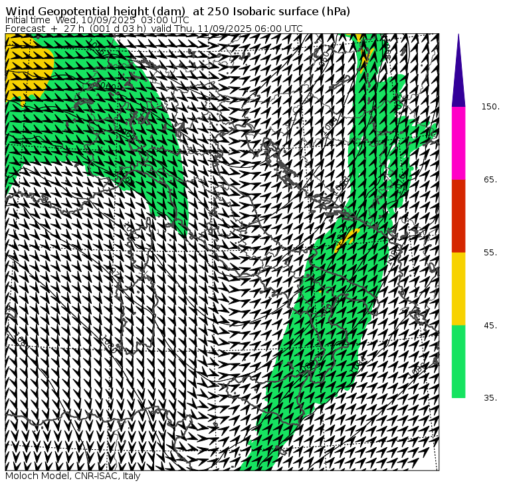This screenshot has width=505, height=485.
Task: Click the legend value '150.'
Action: tap(490, 107)
